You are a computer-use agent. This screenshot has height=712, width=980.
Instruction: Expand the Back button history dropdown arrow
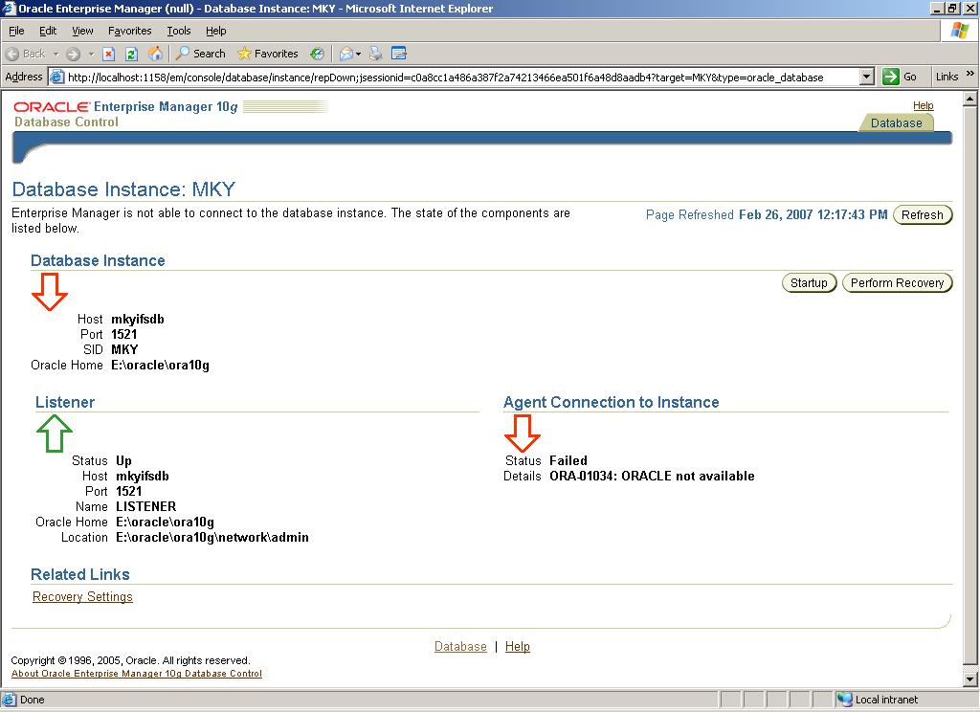point(55,54)
